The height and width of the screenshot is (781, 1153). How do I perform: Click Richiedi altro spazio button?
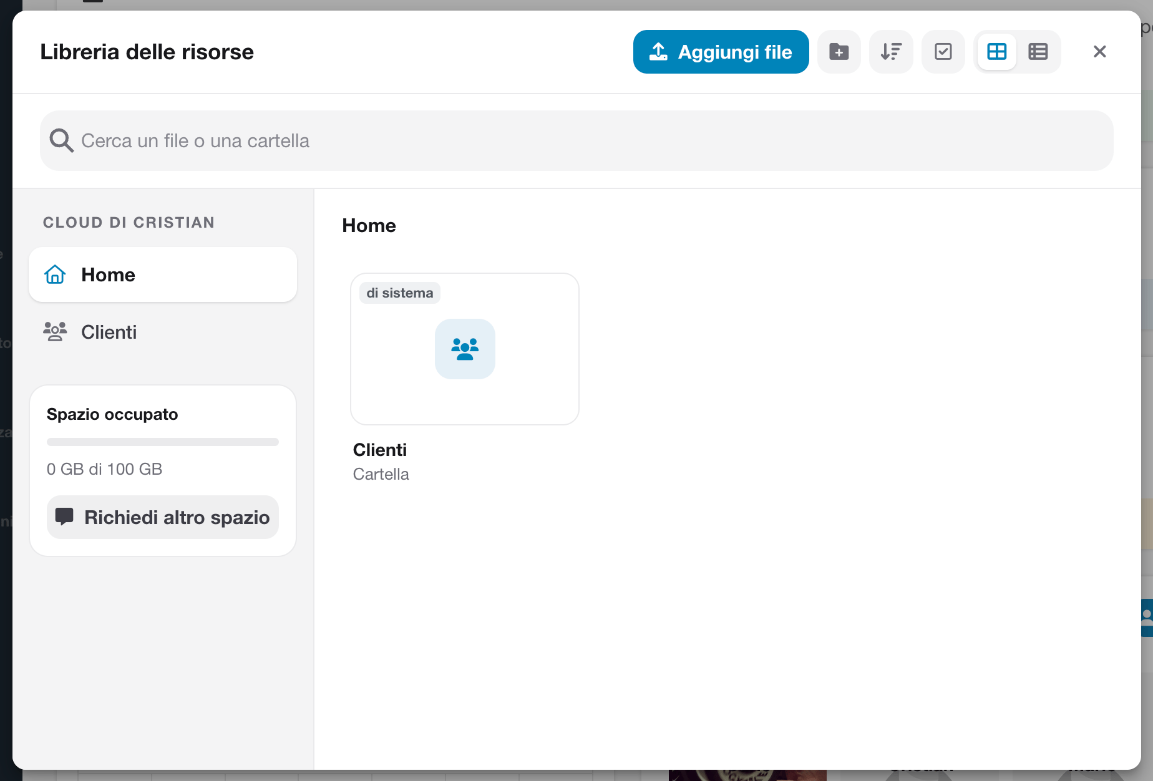click(x=163, y=517)
